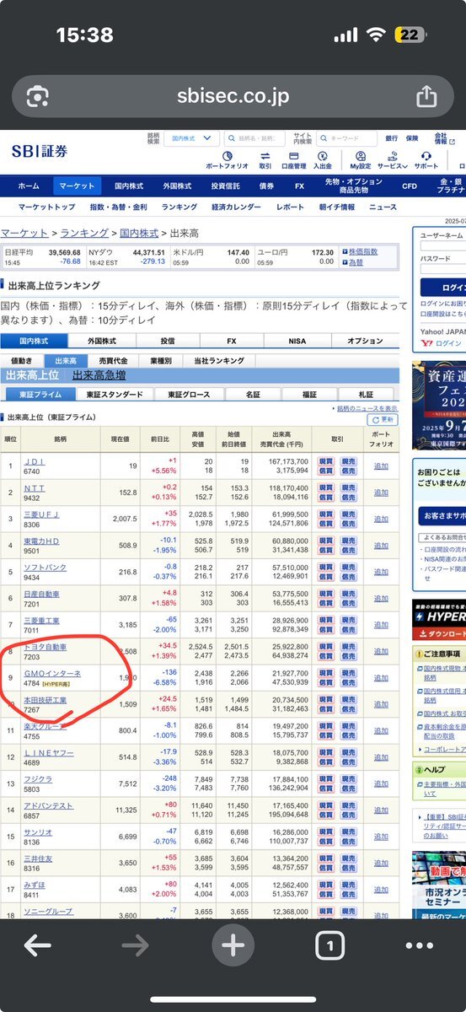The image size is (466, 1012).
Task: Tap the Safari new tab plus button
Action: coord(233,946)
